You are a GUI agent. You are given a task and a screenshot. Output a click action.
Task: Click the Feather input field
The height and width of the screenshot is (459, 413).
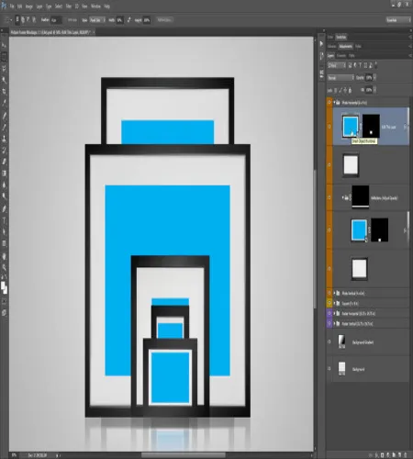(x=56, y=20)
